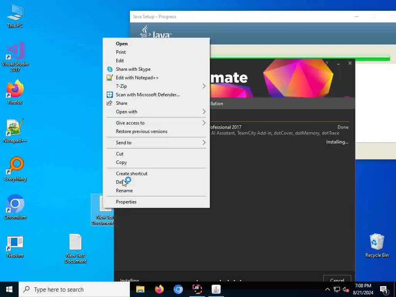This screenshot has height=297, width=396.
Task: Select the Everything search desktop shortcut
Action: point(15,169)
